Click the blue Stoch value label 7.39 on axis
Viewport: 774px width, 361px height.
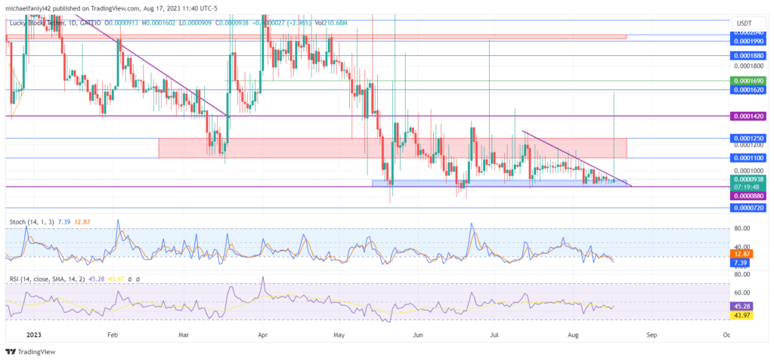click(741, 263)
